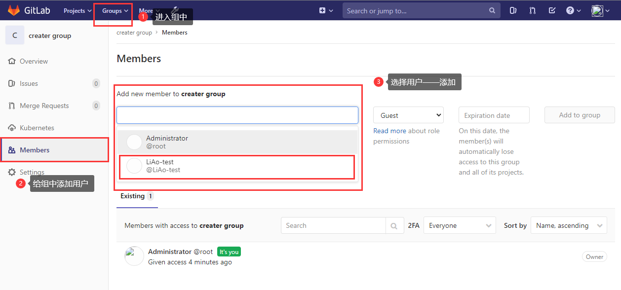Open the new item plus menu

tap(321, 10)
